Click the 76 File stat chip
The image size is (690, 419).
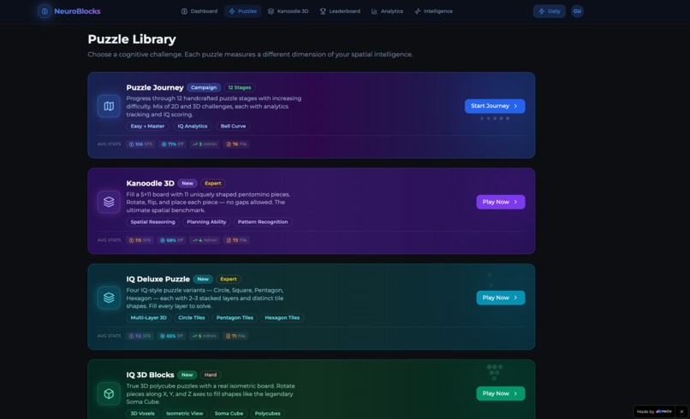point(236,145)
